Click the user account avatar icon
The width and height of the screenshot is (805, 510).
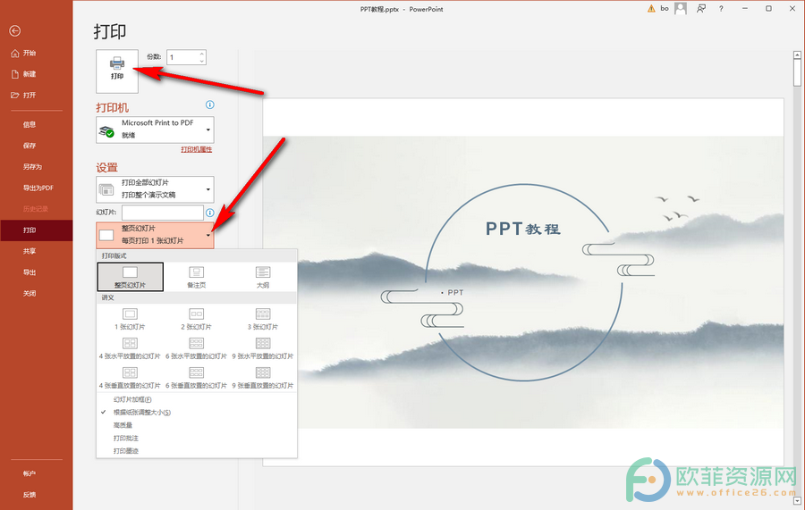pyautogui.click(x=681, y=8)
